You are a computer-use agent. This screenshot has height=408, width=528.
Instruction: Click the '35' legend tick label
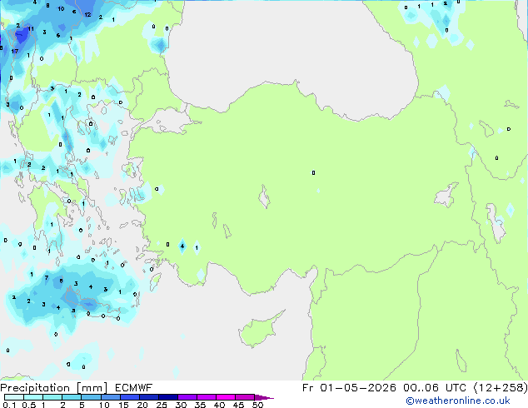201,405
